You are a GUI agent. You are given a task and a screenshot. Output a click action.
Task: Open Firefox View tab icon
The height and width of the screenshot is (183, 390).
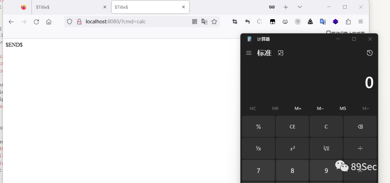23,7
